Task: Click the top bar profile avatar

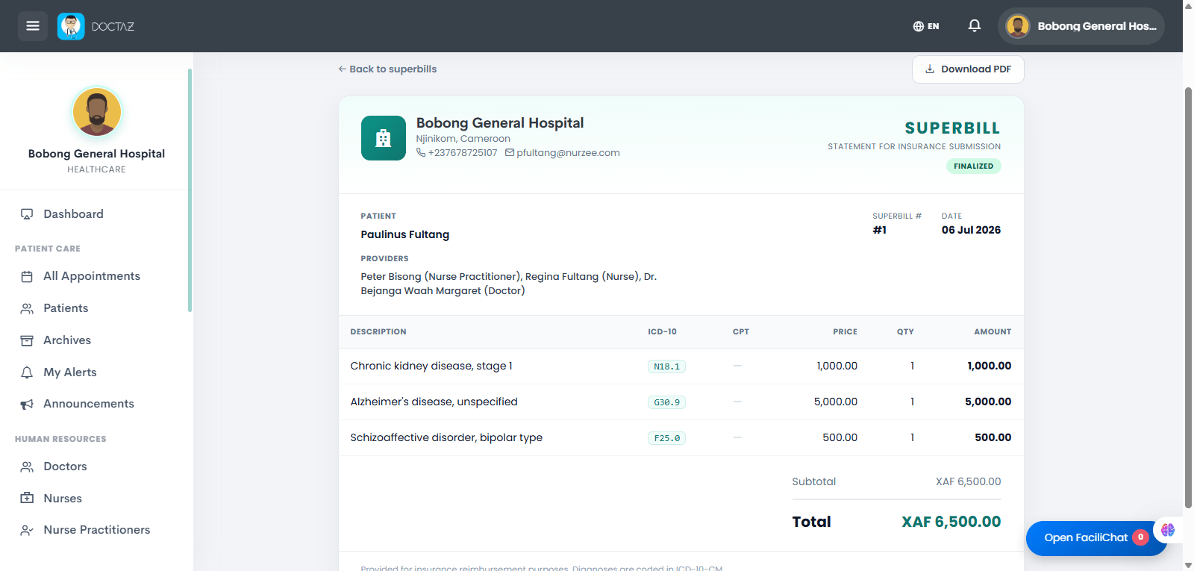Action: 1018,26
